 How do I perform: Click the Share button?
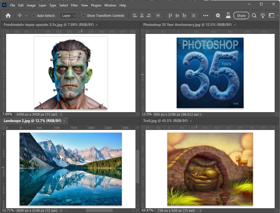(241, 16)
